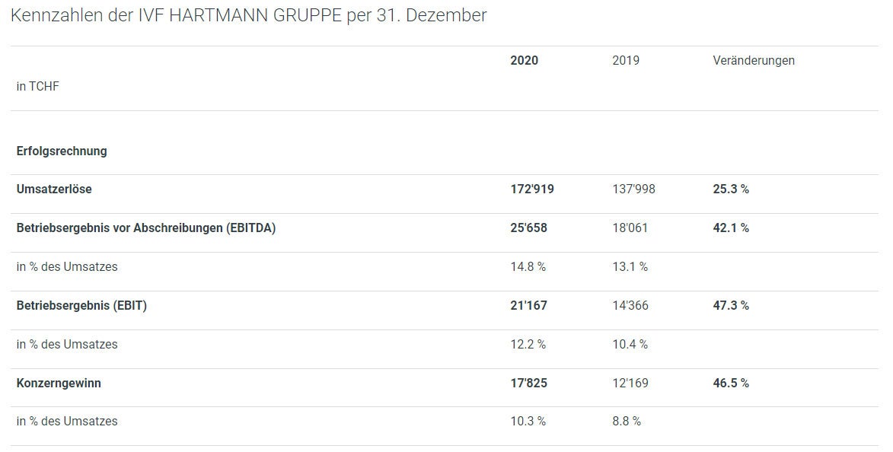Select the Erfolgsrechnung section heading
This screenshot has height=452, width=893.
62,151
